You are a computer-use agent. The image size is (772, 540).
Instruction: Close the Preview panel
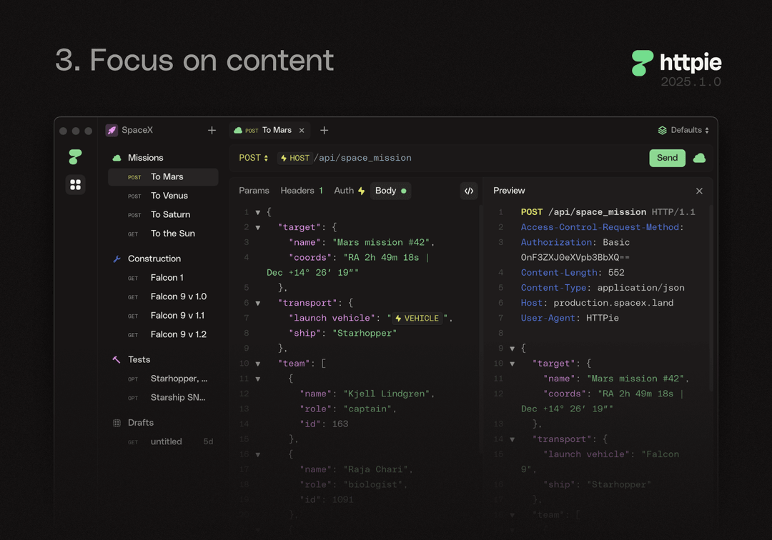(x=699, y=191)
